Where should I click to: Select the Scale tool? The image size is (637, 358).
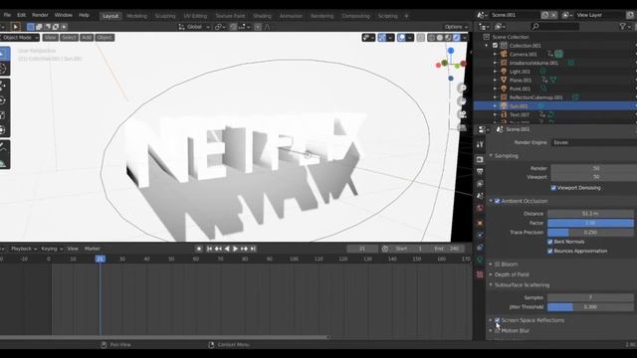(x=3, y=115)
